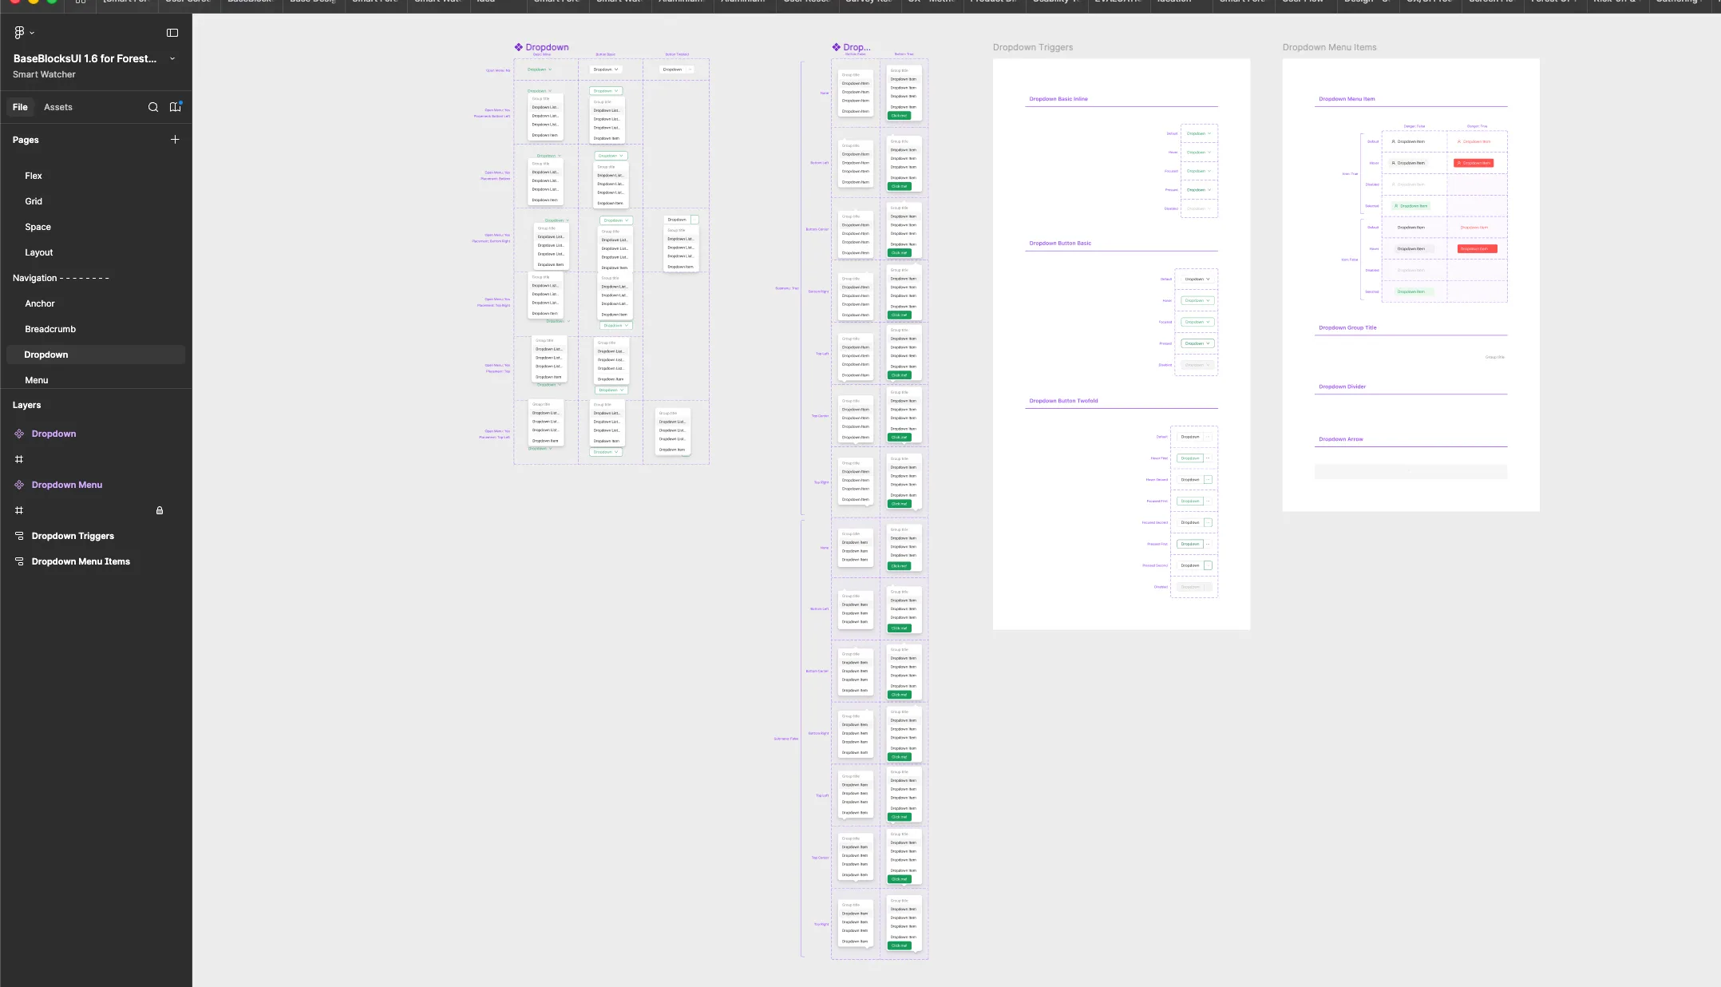
Task: Select the locked frame layer's hash icon
Action: [19, 510]
